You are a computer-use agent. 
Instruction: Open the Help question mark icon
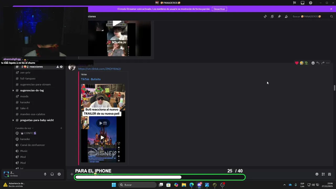311,3
